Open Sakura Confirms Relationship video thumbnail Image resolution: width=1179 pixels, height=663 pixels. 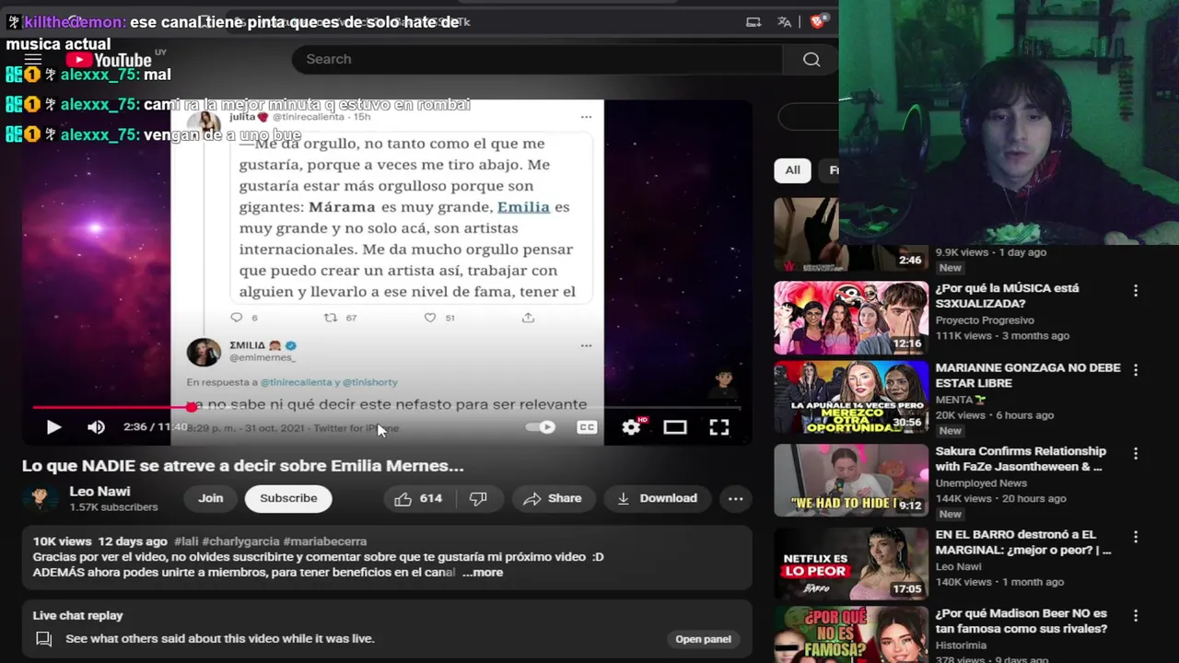pyautogui.click(x=851, y=480)
